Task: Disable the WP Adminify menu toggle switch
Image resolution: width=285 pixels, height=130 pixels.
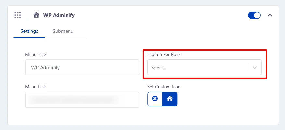Action: click(x=254, y=15)
